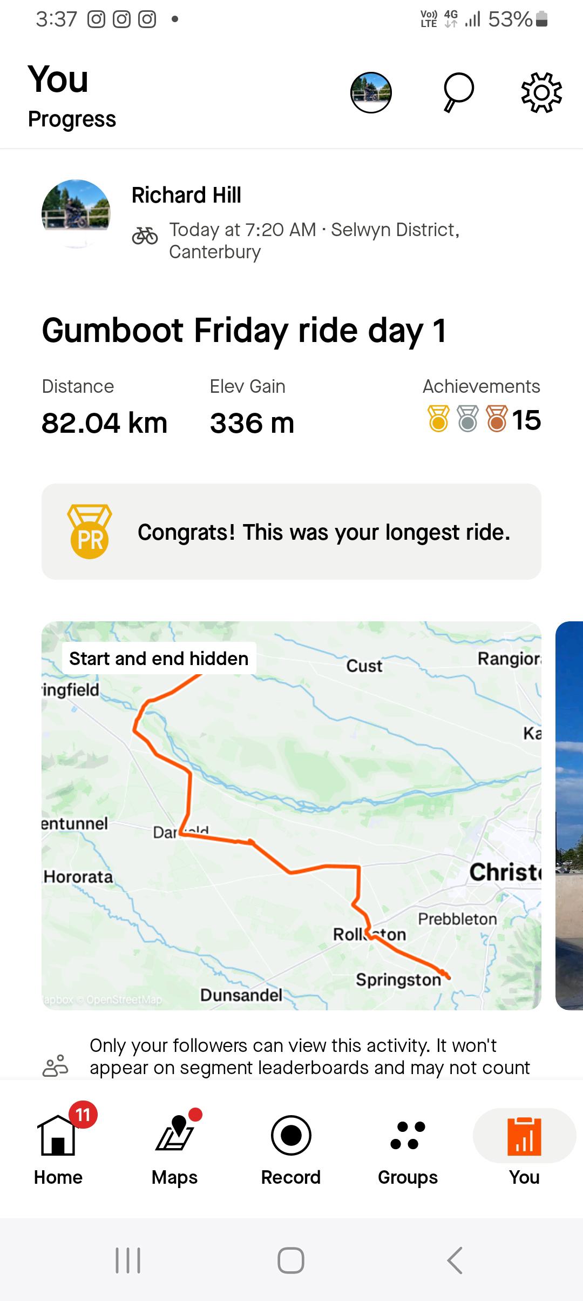This screenshot has width=583, height=1301.
Task: Open profile picture in top header
Action: click(371, 92)
